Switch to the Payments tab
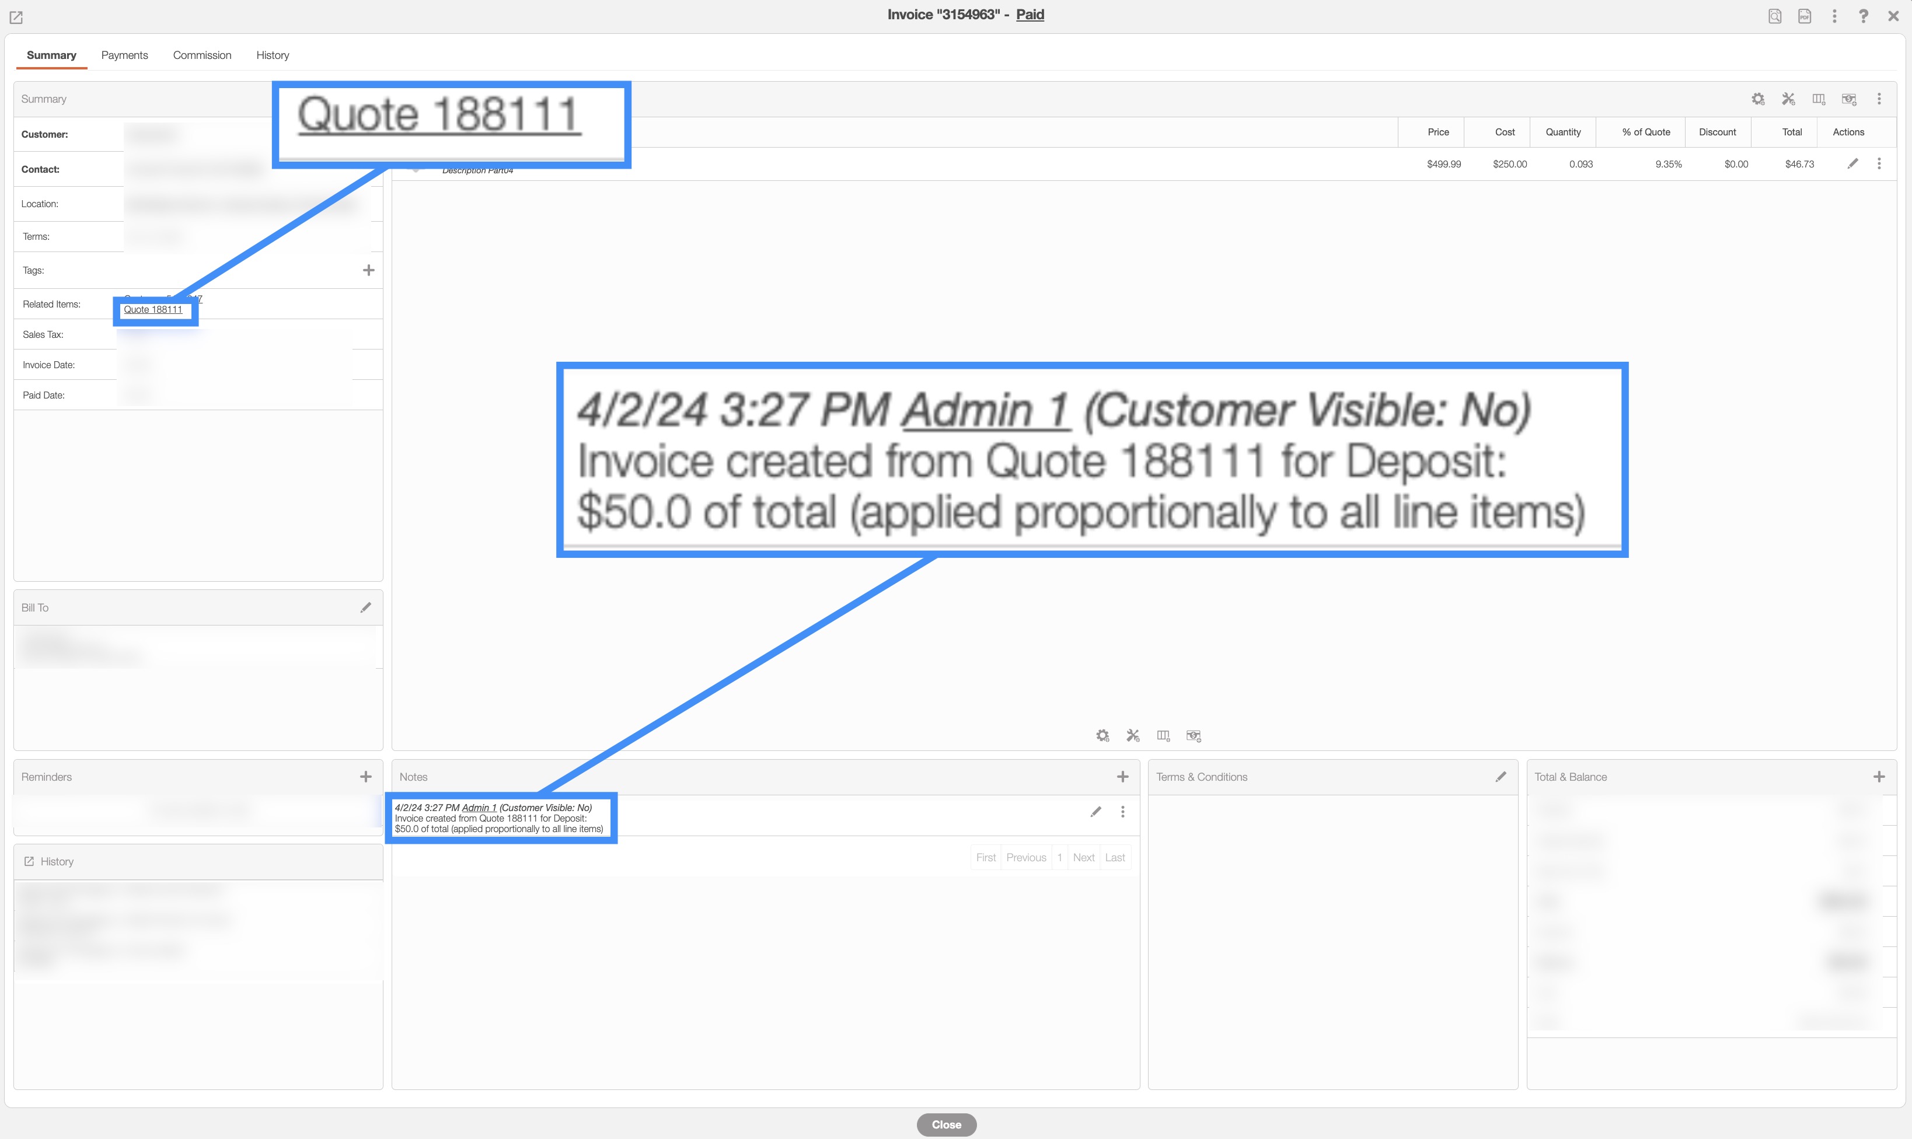This screenshot has height=1139, width=1912. (124, 55)
